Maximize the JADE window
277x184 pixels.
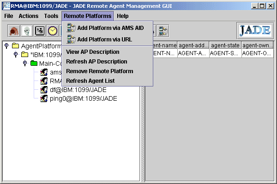[x=262, y=6]
